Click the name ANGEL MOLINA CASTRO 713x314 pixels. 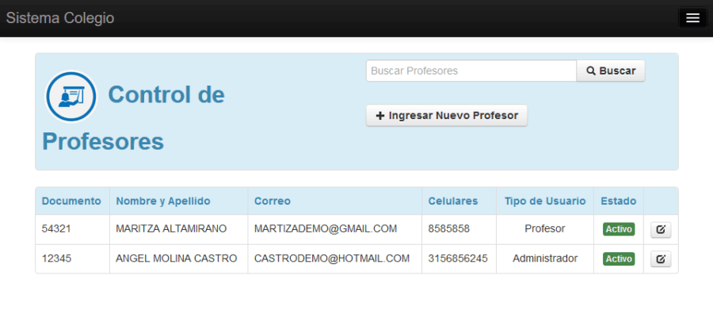click(177, 258)
